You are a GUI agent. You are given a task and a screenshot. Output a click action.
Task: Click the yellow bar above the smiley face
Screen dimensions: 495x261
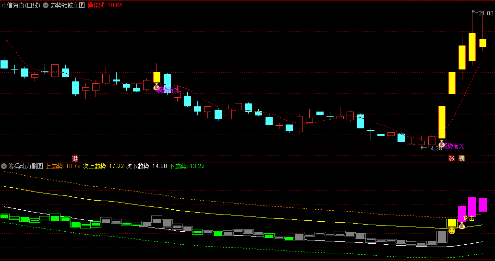(x=452, y=223)
